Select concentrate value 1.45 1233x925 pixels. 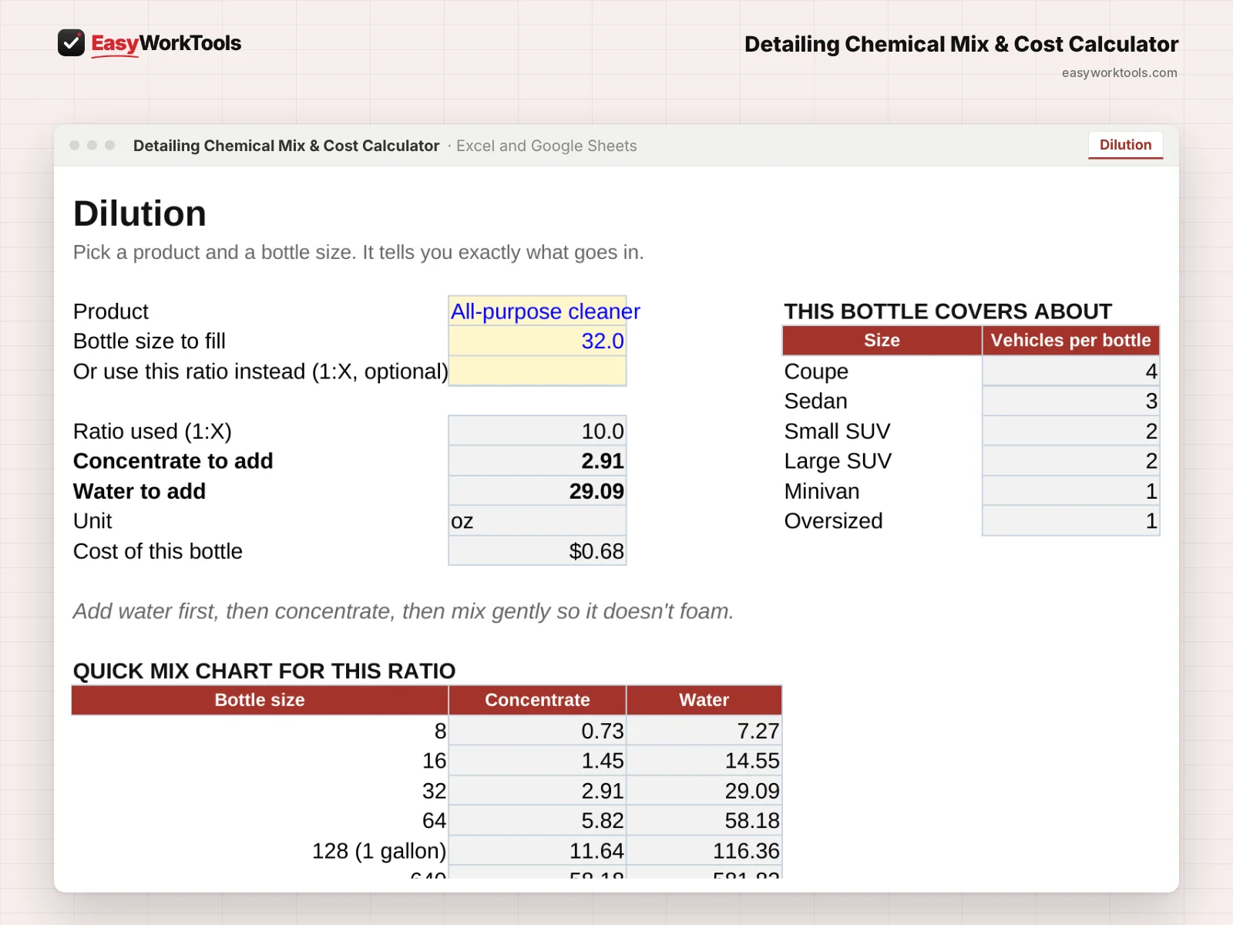click(x=537, y=761)
